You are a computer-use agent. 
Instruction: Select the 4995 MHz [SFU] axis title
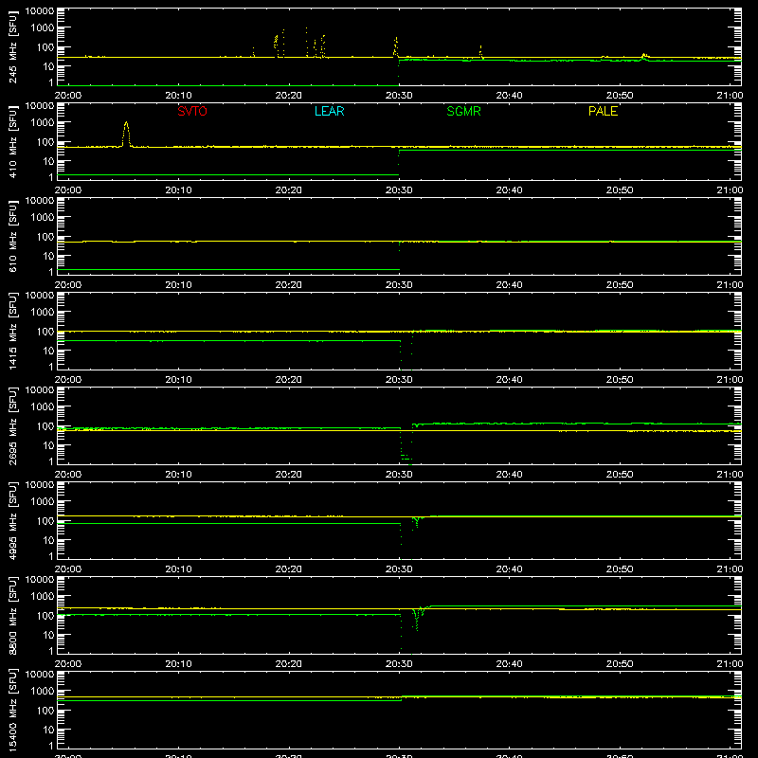tap(12, 520)
